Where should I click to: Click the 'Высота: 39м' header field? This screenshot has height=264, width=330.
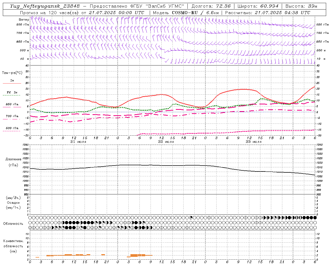[x=301, y=6]
